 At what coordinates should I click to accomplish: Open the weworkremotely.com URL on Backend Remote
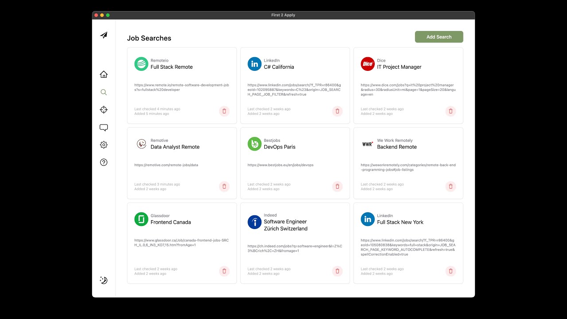point(408,167)
